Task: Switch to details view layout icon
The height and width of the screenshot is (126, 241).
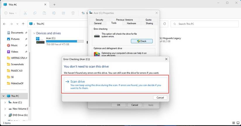Action: (233, 123)
